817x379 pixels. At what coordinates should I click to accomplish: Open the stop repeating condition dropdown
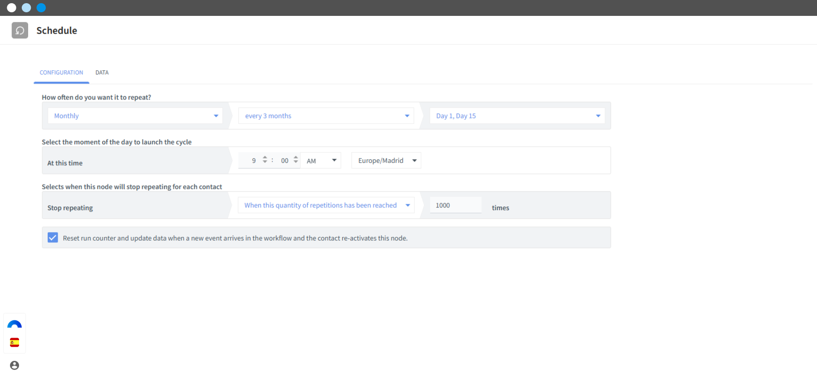[x=326, y=205]
